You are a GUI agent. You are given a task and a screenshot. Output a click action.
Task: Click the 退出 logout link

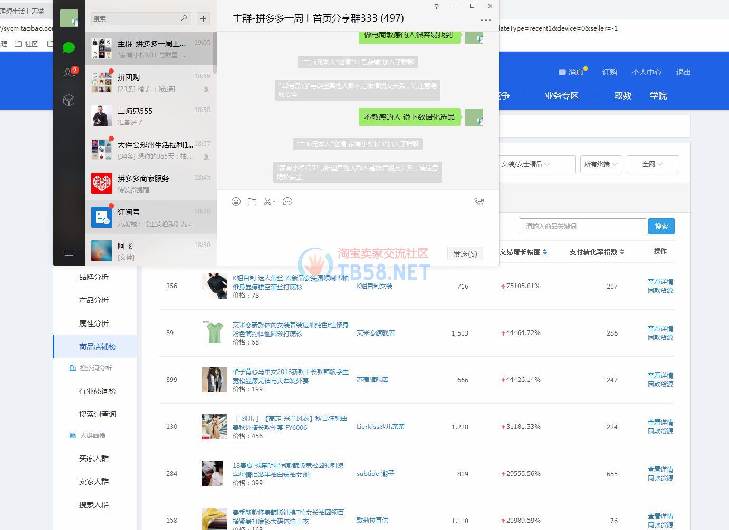pyautogui.click(x=684, y=72)
